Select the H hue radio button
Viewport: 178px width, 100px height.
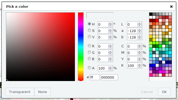click(x=89, y=24)
